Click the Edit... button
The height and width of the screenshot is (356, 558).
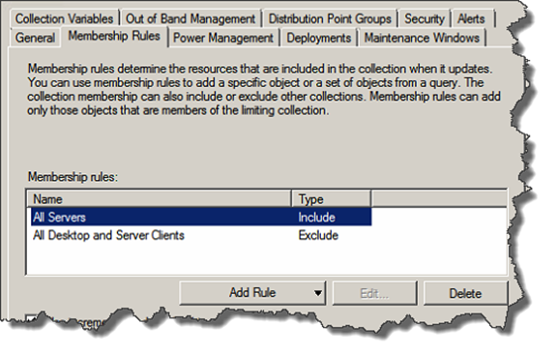374,293
